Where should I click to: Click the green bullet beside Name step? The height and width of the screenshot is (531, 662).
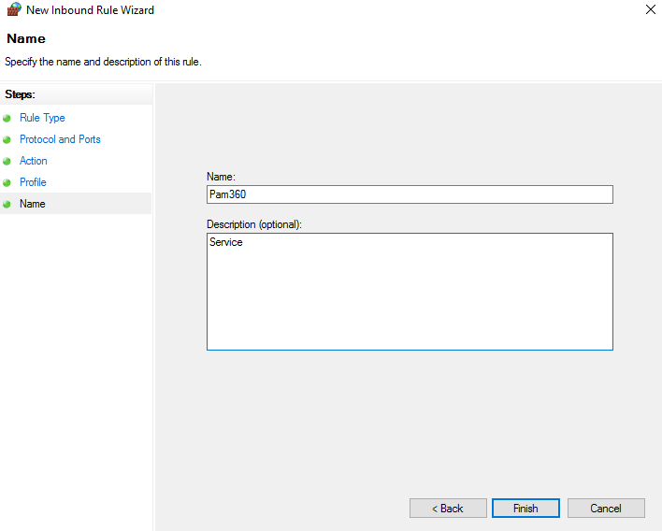[7, 205]
